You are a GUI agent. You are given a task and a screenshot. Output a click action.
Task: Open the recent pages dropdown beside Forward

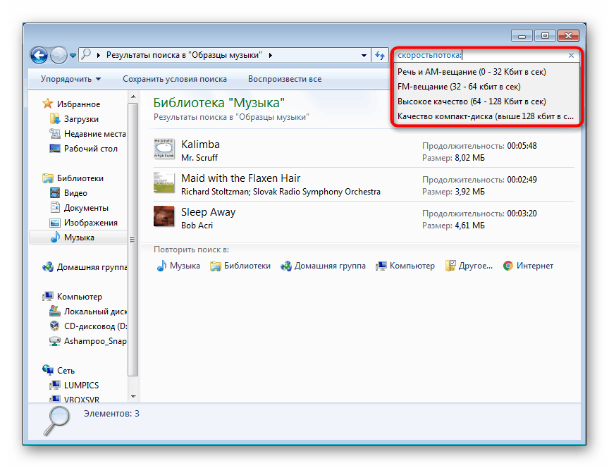point(73,56)
